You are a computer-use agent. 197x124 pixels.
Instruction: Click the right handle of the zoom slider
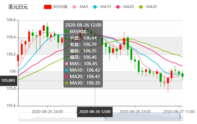coord(180,116)
